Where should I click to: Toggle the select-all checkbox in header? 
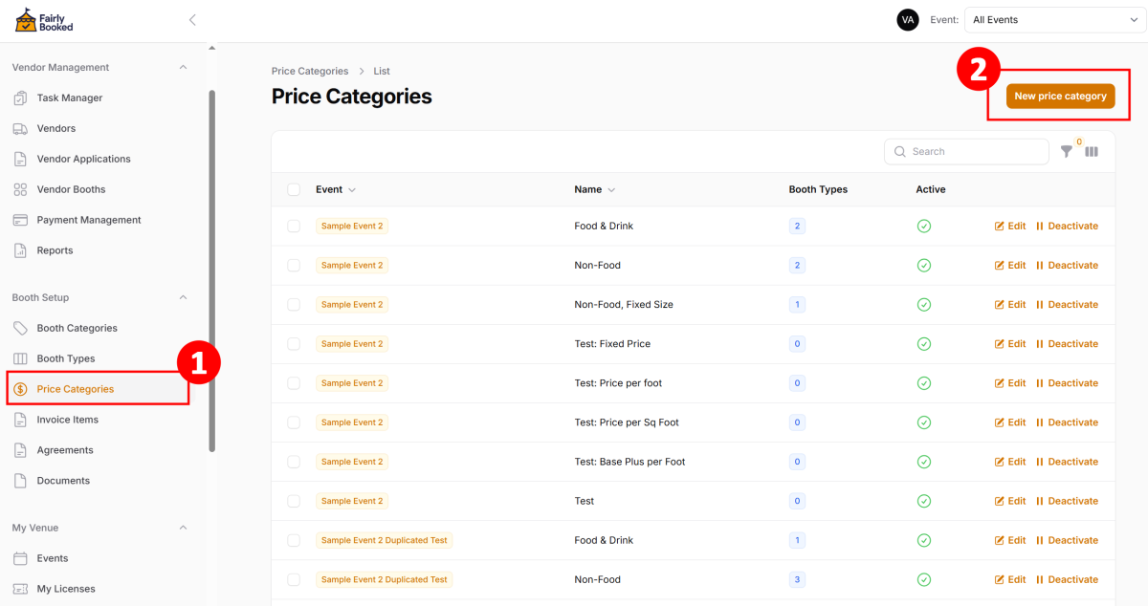click(x=294, y=189)
